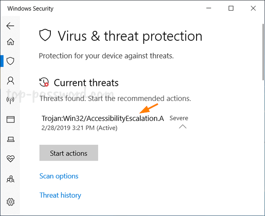Click the Severe severity label
The height and width of the screenshot is (216, 265).
click(x=179, y=118)
